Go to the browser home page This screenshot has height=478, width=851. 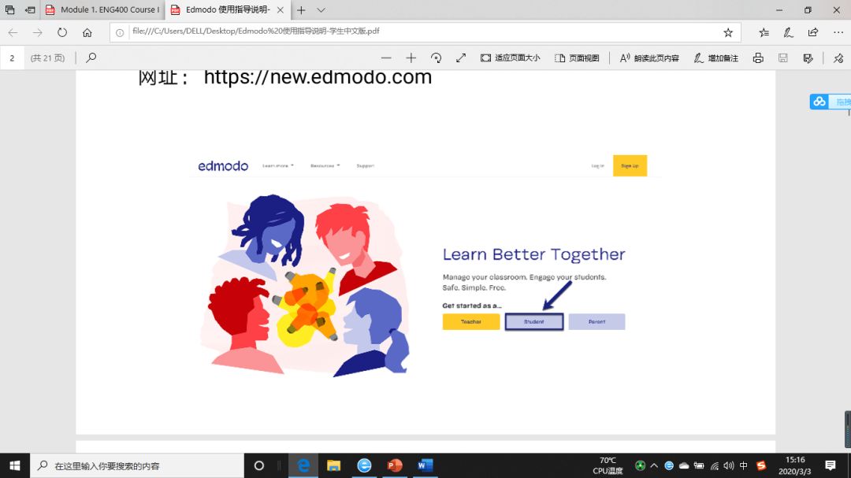87,32
